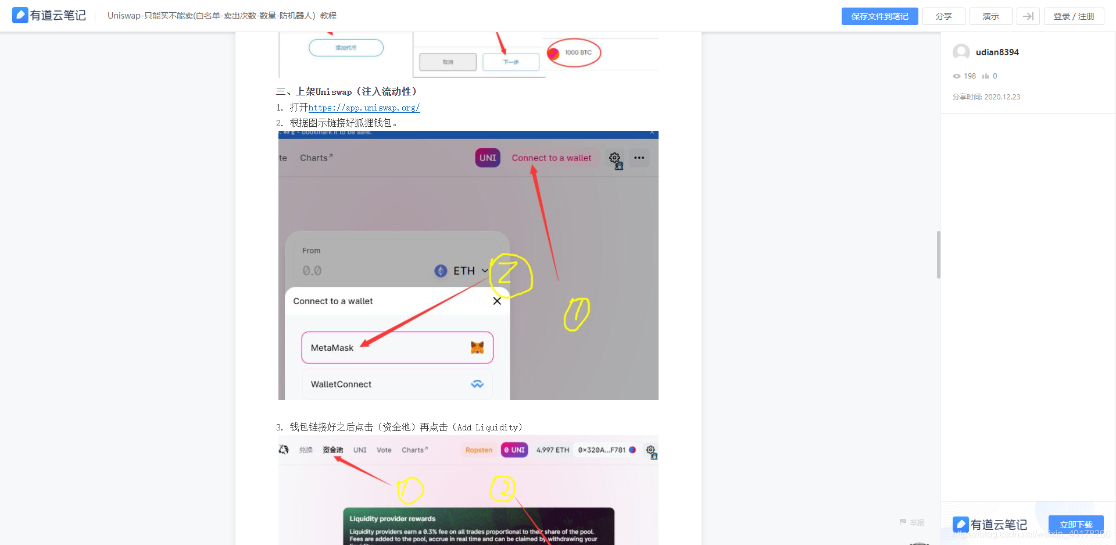Viewport: 1116px width, 545px height.
Task: Select the username udian8394
Action: coord(997,52)
